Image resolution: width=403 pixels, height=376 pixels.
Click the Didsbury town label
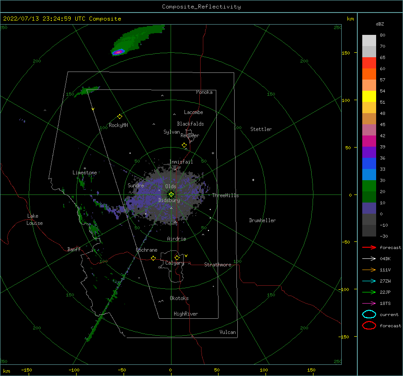coord(169,200)
